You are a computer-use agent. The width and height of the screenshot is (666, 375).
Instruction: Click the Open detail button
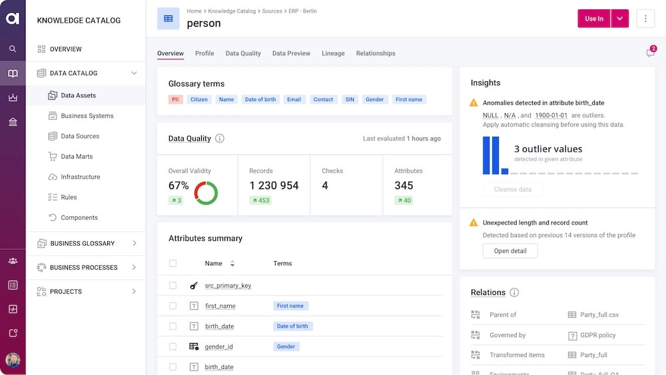point(510,251)
